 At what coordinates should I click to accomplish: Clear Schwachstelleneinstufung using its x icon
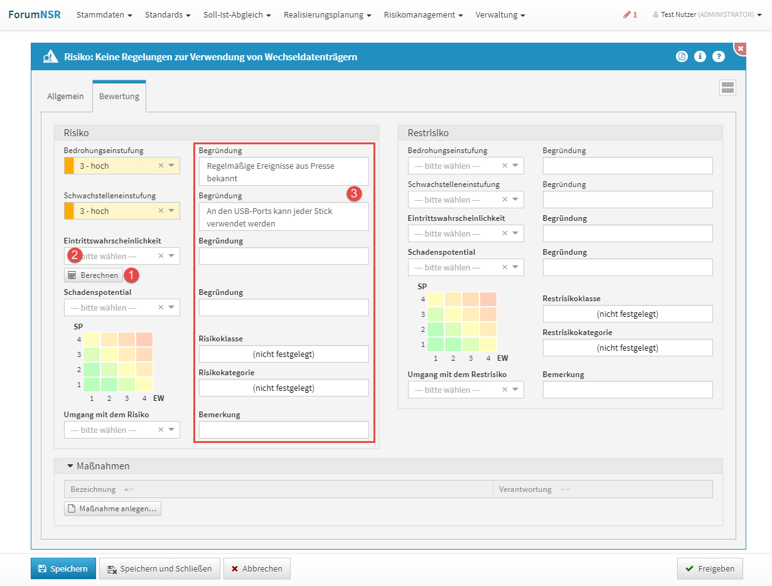pos(161,211)
